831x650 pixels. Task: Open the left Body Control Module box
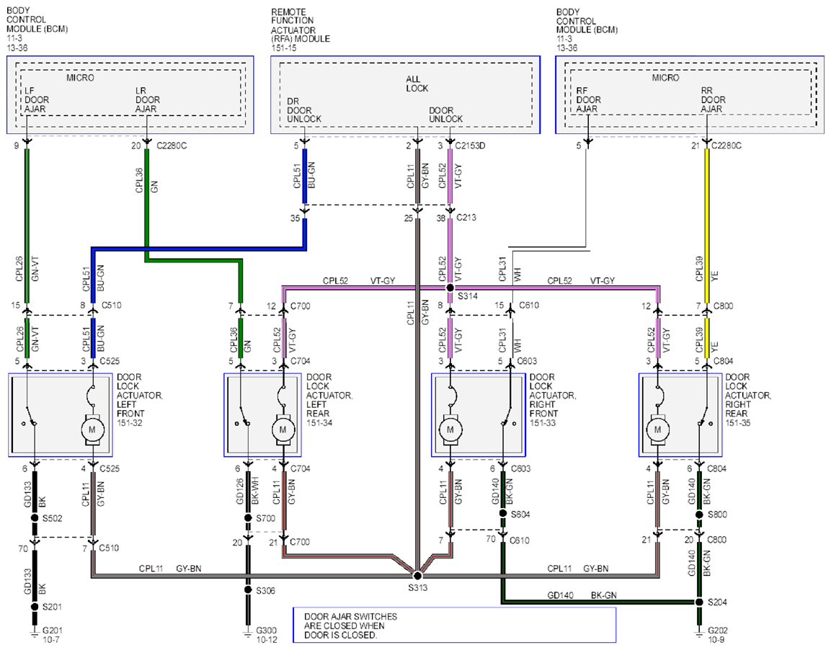[x=130, y=95]
